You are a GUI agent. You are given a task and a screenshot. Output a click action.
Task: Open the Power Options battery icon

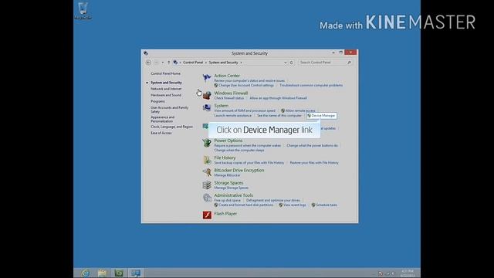(x=207, y=143)
